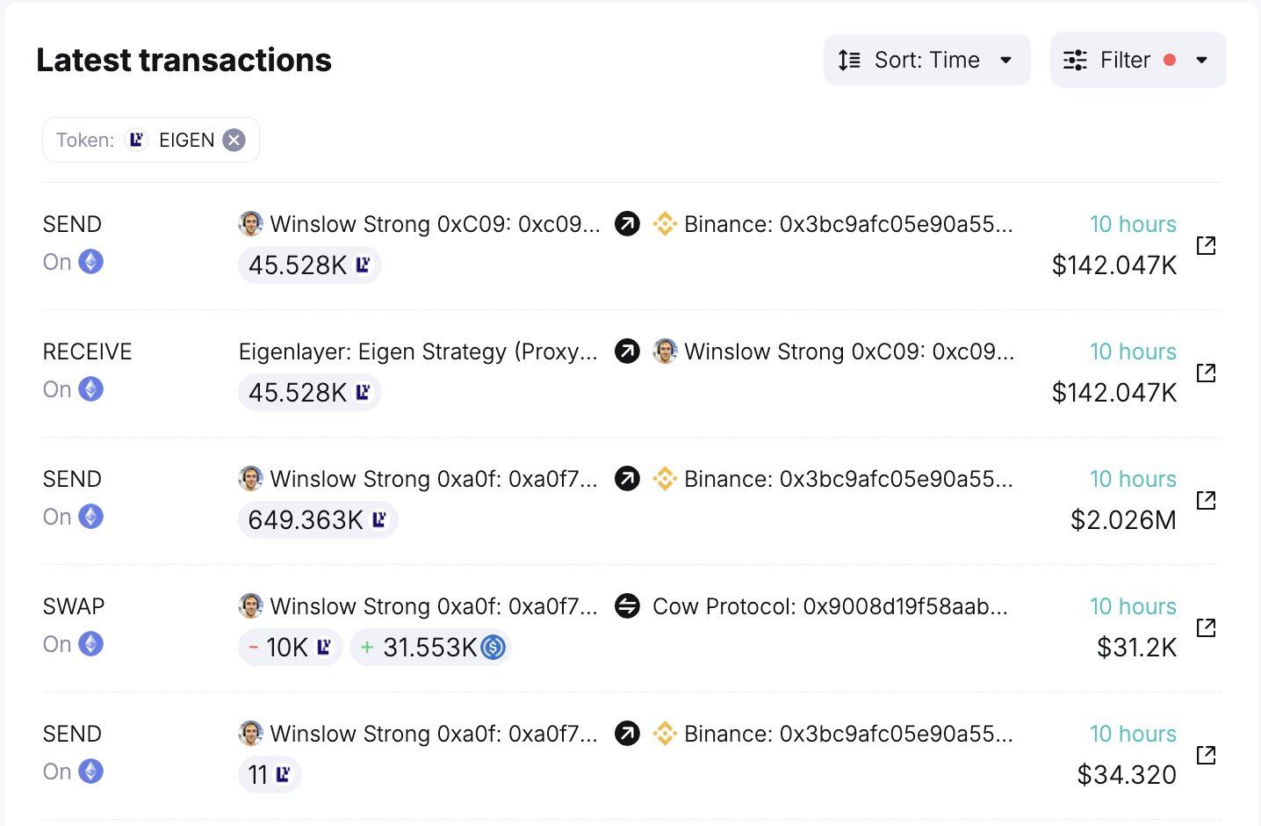
Task: Open Cow Protocol: 0x9008d19f58aab address
Action: click(830, 606)
